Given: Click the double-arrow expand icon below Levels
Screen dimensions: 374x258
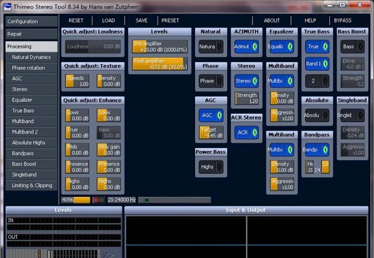Looking at the screenshot, I should tap(109, 255).
